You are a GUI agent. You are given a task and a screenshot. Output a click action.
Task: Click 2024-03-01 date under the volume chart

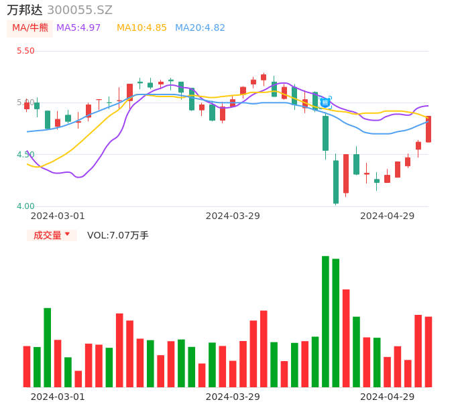58,397
